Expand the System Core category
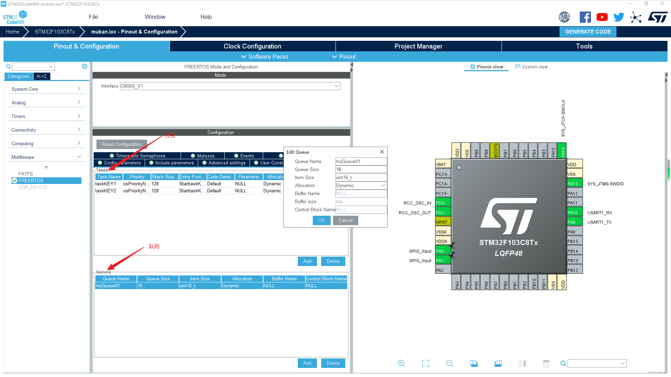Screen dimensions: 671x377 pos(46,89)
